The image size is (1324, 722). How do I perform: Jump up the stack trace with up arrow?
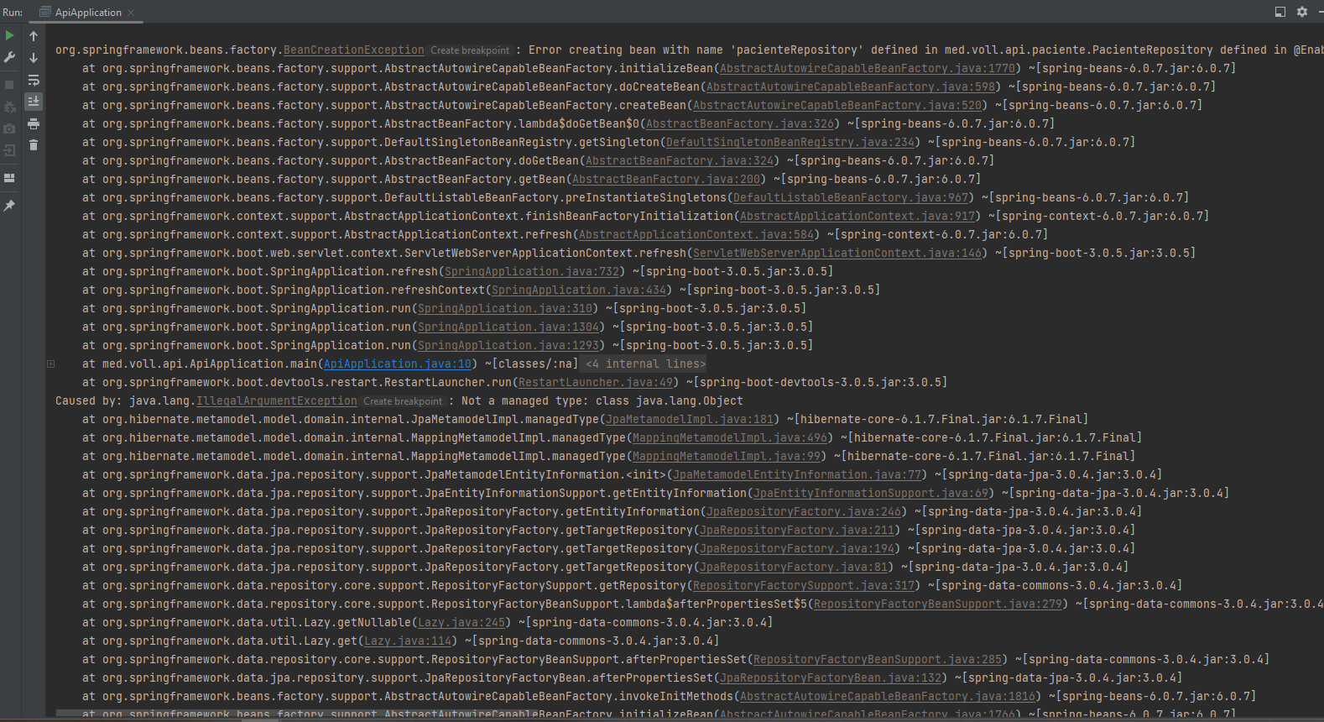pos(34,36)
